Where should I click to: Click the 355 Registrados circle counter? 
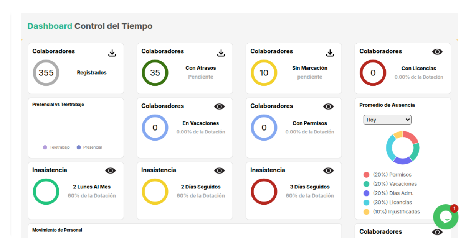pyautogui.click(x=46, y=73)
